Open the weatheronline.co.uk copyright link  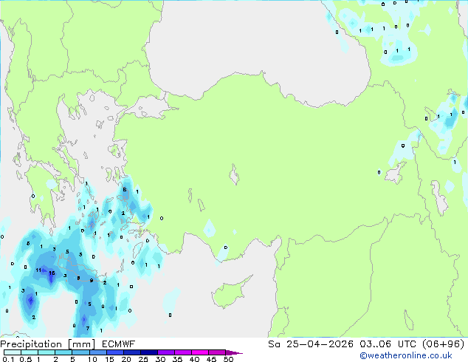point(406,355)
